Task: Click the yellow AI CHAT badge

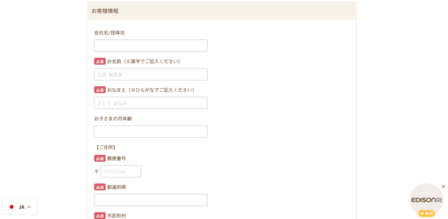Action: click(426, 213)
